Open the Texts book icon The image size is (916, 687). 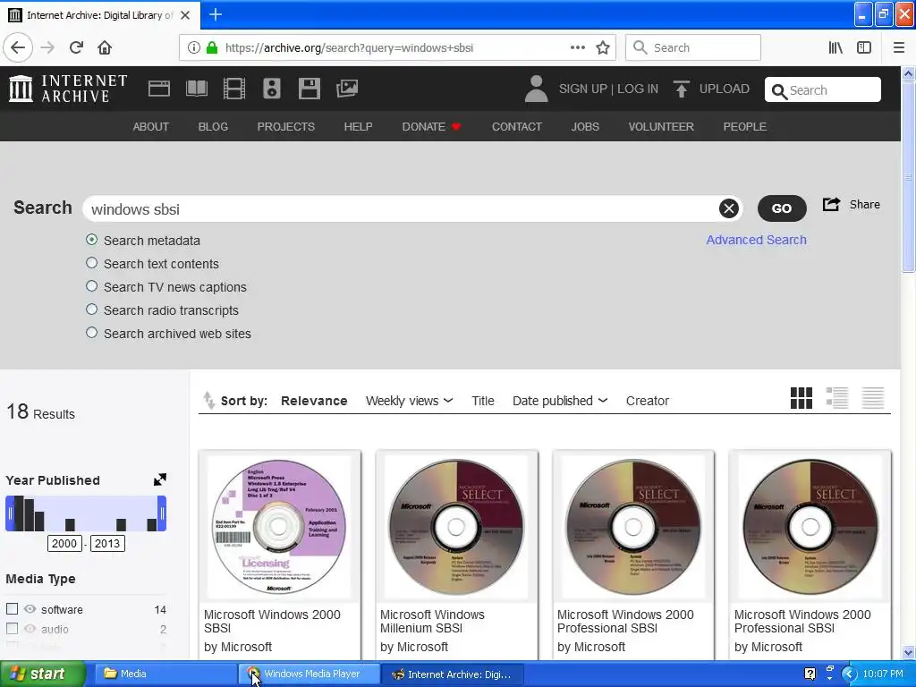click(196, 89)
